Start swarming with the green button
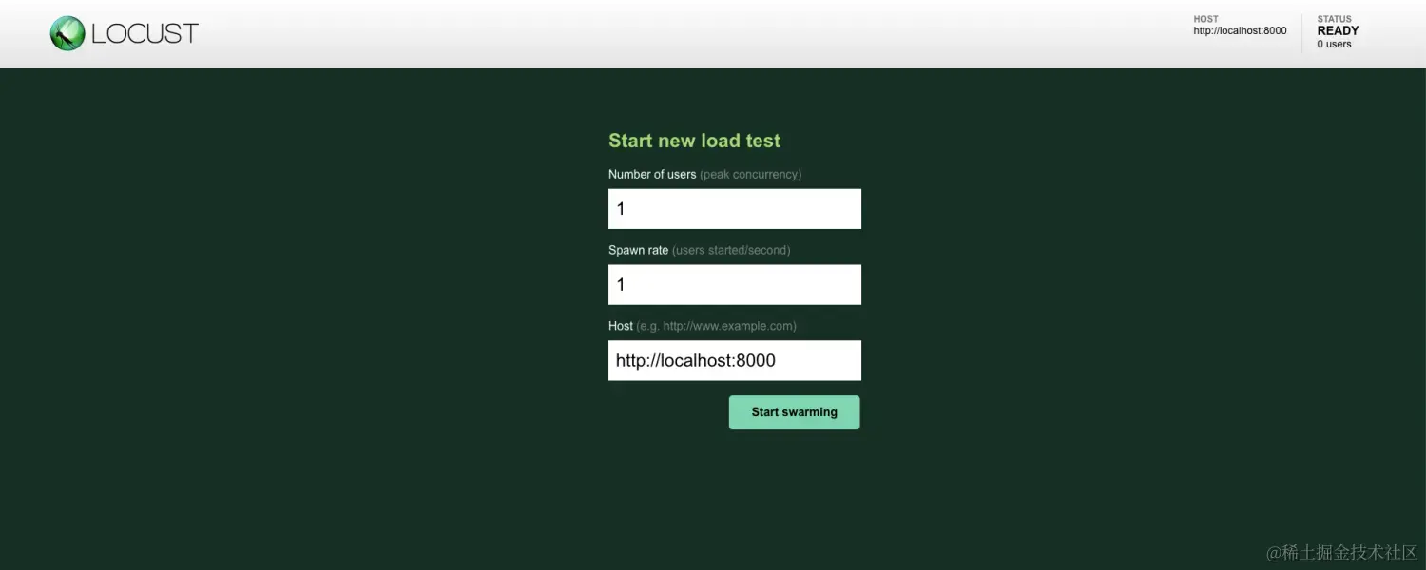 click(795, 412)
